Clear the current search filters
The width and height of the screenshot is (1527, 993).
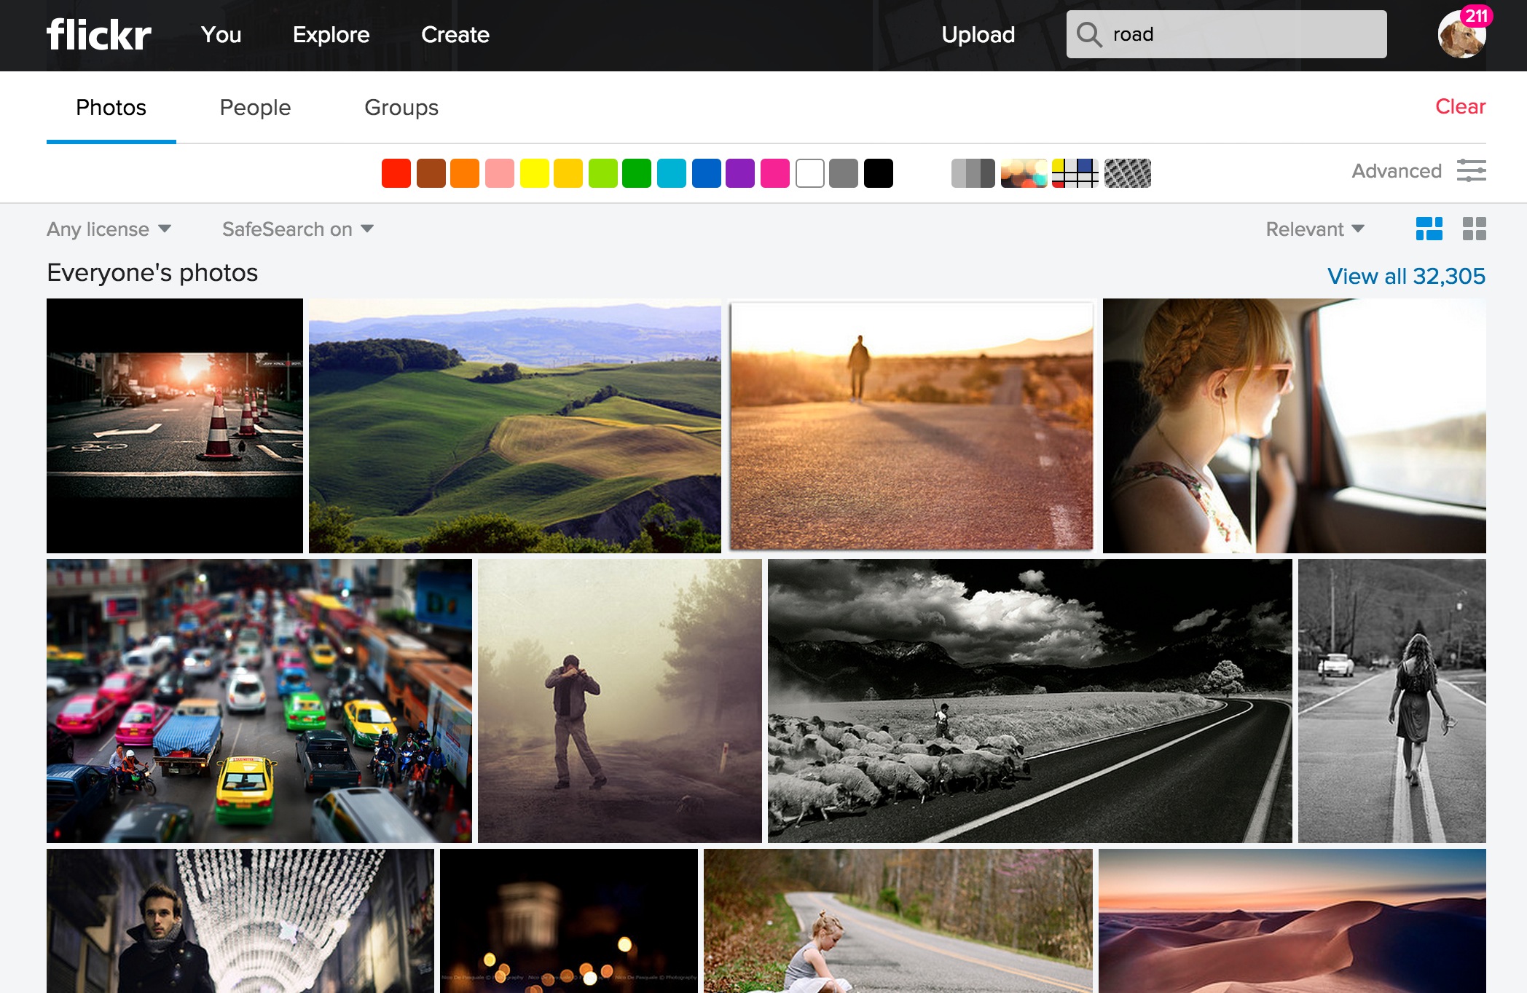coord(1459,106)
